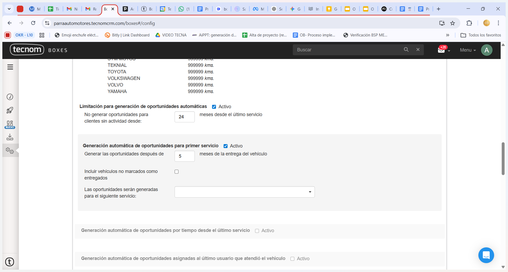Viewport: 508px width, 272px height.
Task: Open Todos los favoritos folder
Action: click(x=481, y=35)
